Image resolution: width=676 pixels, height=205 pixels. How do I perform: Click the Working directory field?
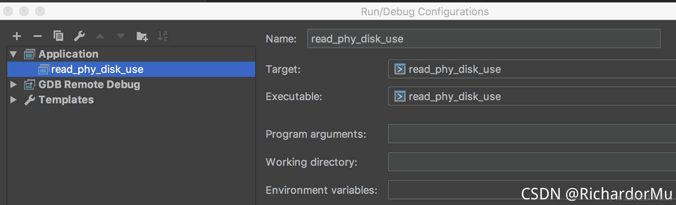(x=531, y=162)
